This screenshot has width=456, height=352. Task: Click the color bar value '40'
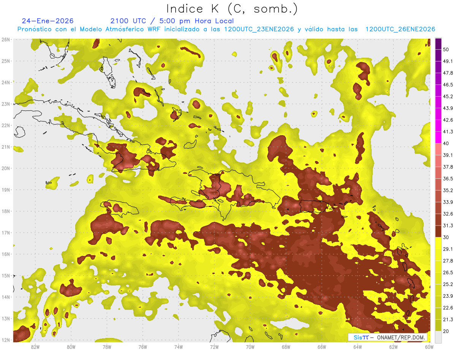(x=446, y=144)
